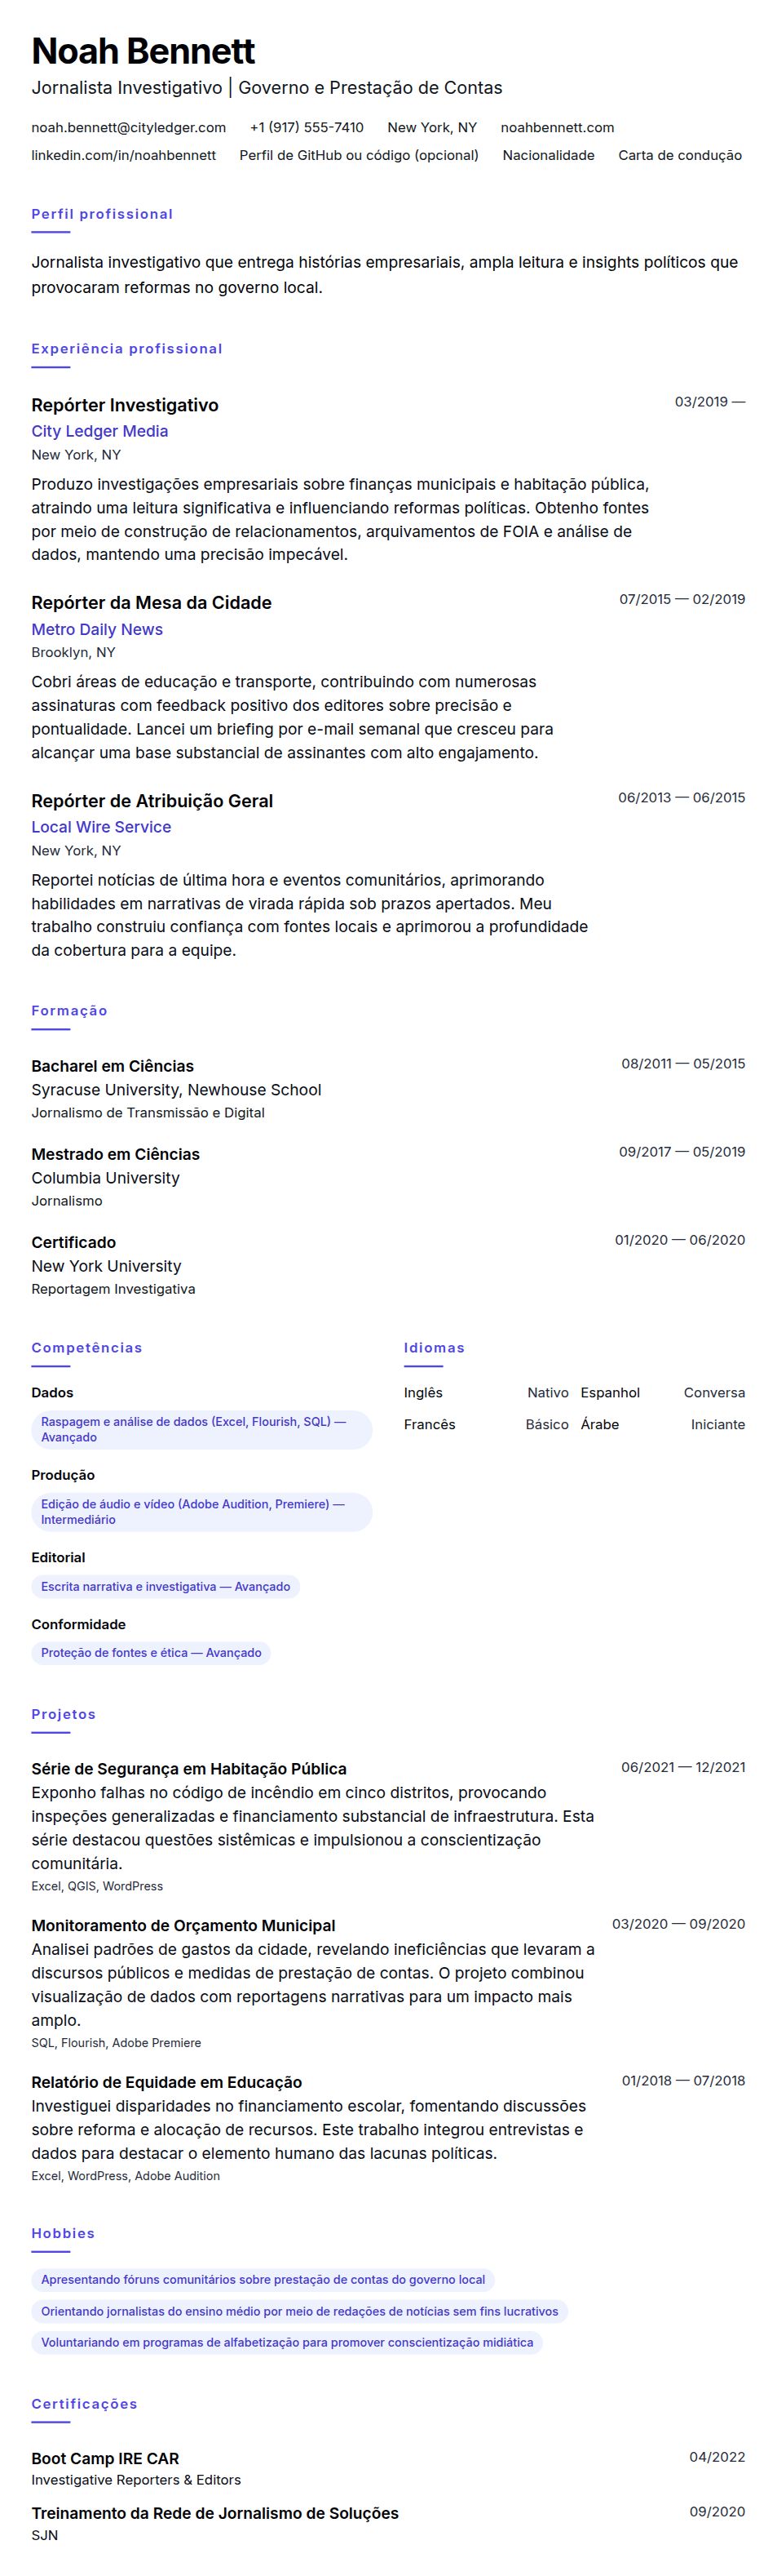777x2576 pixels.
Task: Click the phone number +1 (917) 555-7410
Action: pyautogui.click(x=307, y=127)
